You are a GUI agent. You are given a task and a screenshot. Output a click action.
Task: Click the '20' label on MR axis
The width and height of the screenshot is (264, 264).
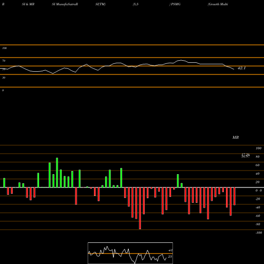[x=258, y=182]
